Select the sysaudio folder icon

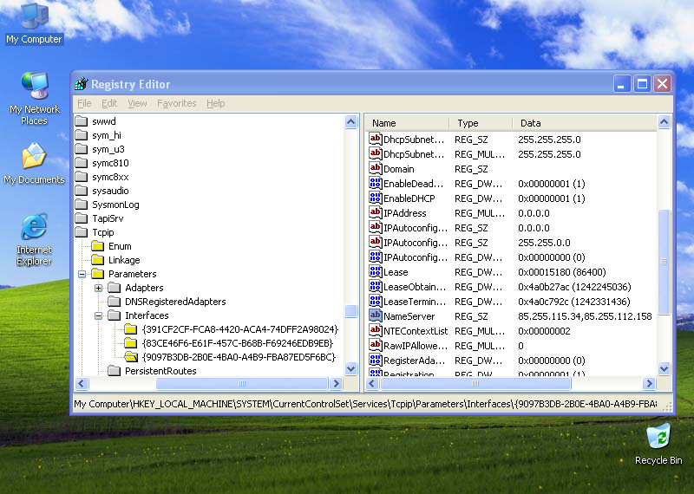[82, 191]
